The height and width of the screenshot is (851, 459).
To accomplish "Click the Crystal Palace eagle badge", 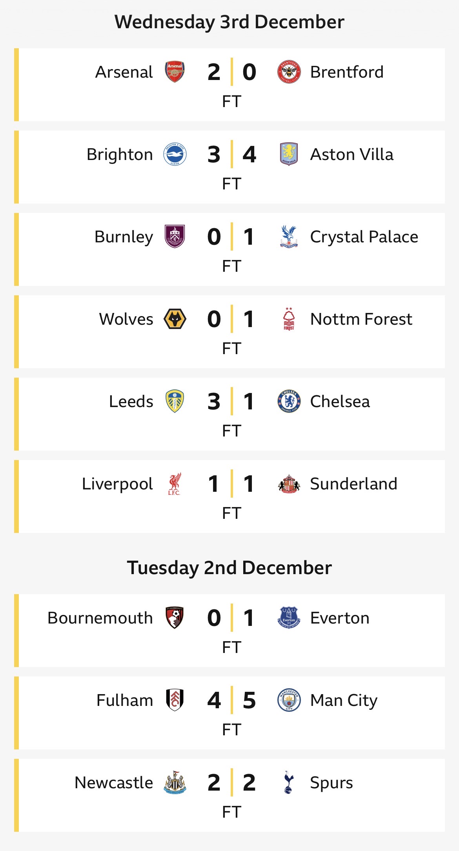I will tap(289, 236).
